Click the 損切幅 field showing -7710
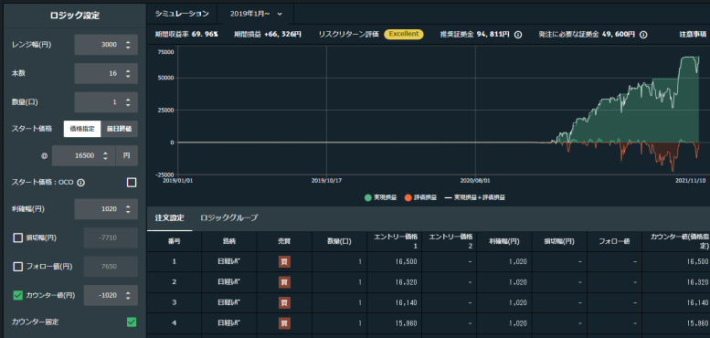This screenshot has height=338, width=710. point(111,238)
